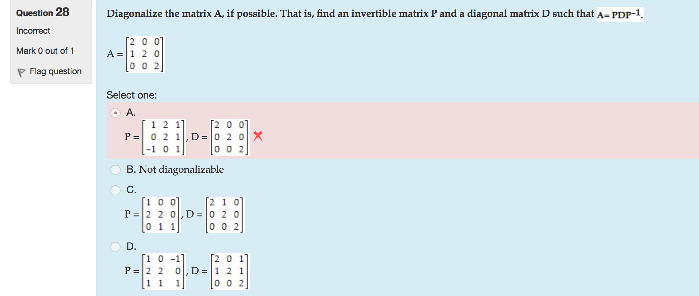Select answer option C radio button

point(116,190)
